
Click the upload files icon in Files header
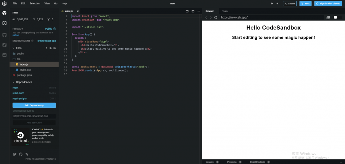coord(46,48)
